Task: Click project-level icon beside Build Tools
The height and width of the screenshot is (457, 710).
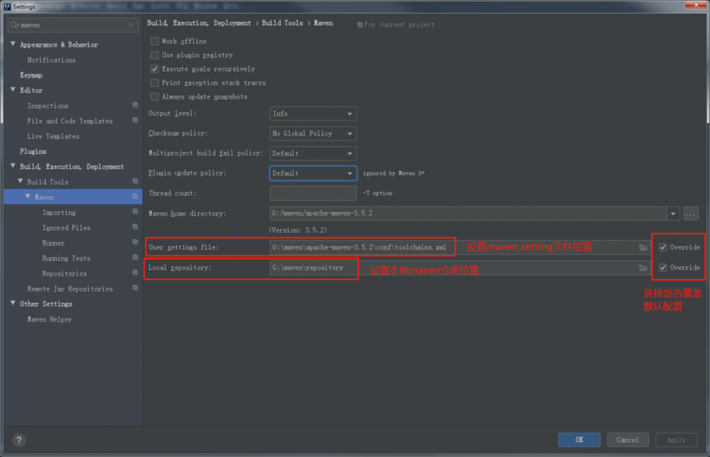Action: tap(135, 182)
